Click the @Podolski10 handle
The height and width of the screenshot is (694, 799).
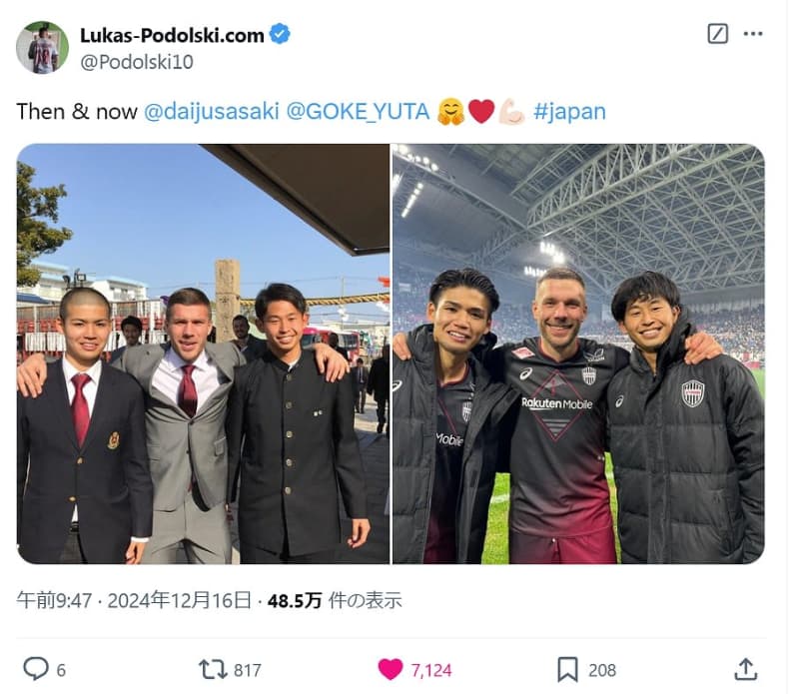(x=137, y=62)
